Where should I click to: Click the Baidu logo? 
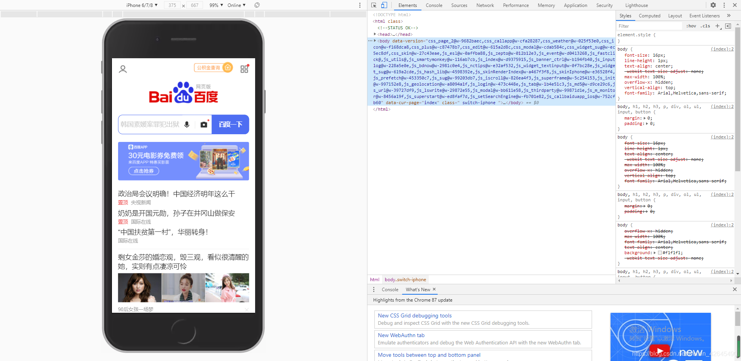click(184, 93)
